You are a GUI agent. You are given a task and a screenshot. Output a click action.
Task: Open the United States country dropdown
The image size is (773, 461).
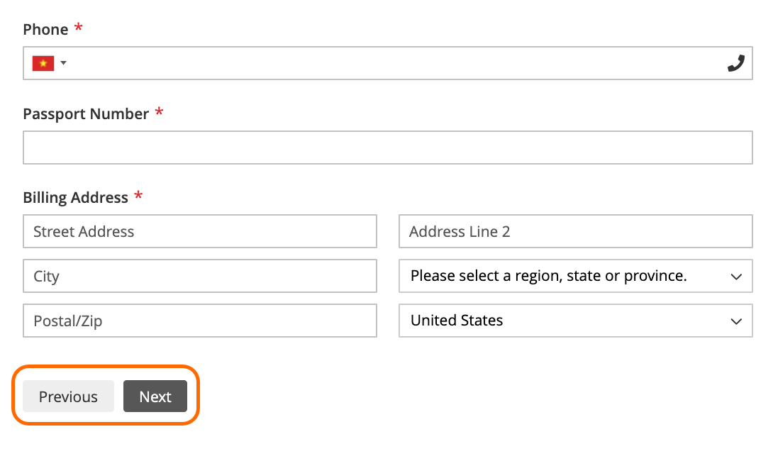click(x=575, y=321)
